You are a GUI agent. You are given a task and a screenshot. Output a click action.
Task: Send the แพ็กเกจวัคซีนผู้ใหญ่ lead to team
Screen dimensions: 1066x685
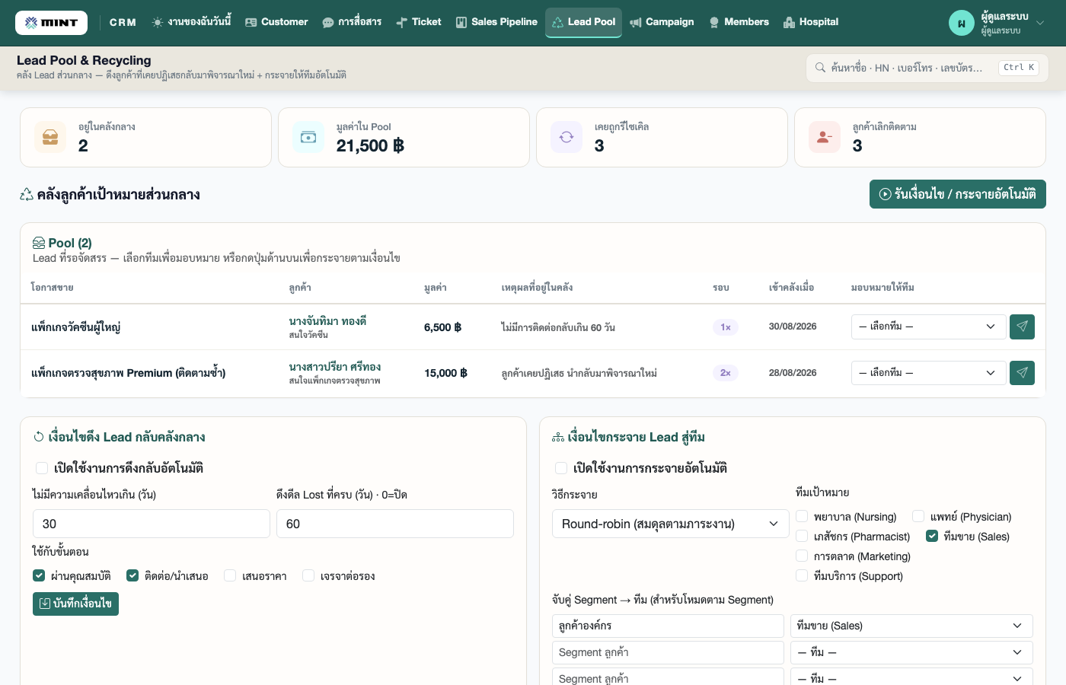click(x=1022, y=327)
